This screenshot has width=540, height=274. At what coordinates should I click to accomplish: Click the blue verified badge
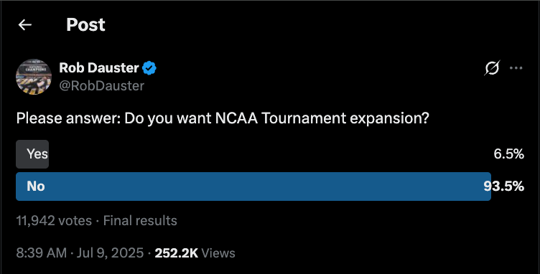149,68
